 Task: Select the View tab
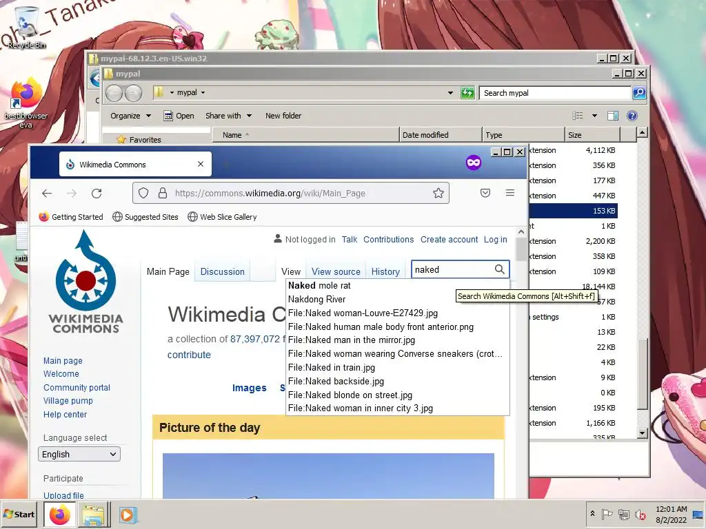(x=291, y=271)
